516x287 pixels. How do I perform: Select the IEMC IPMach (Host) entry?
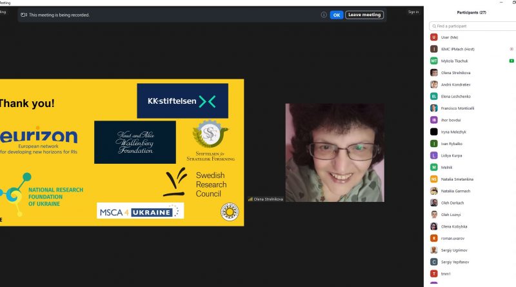458,49
